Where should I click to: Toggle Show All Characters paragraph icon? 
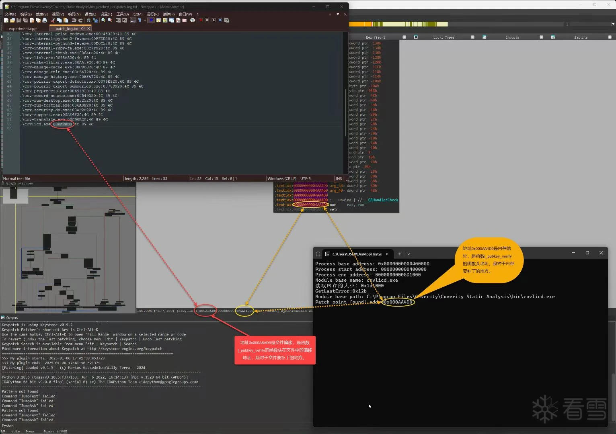click(140, 20)
